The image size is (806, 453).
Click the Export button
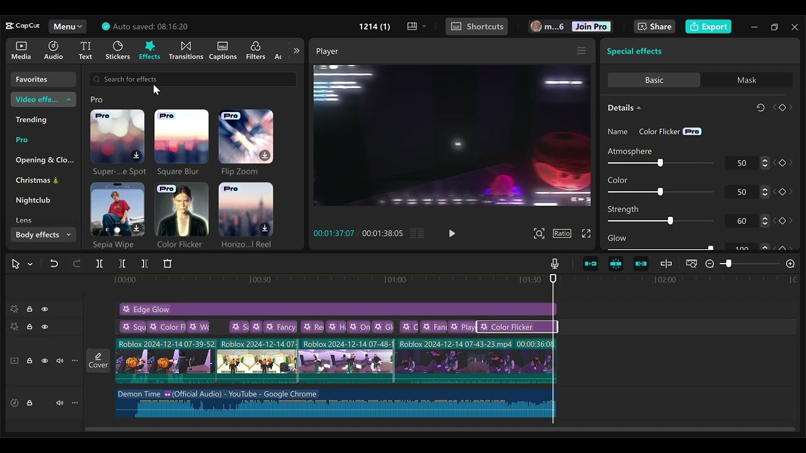(x=708, y=26)
